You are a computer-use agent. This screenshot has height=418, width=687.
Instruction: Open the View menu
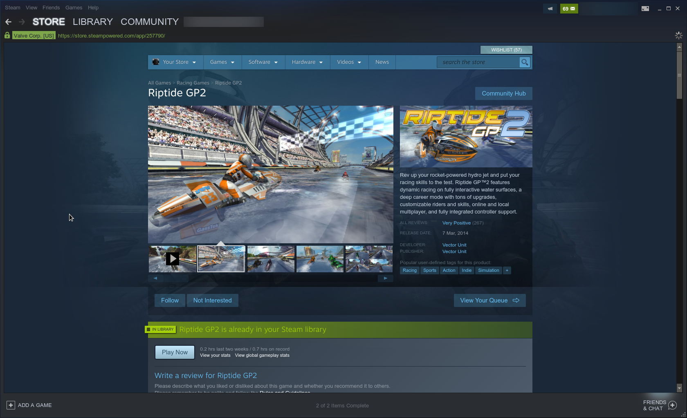[31, 7]
